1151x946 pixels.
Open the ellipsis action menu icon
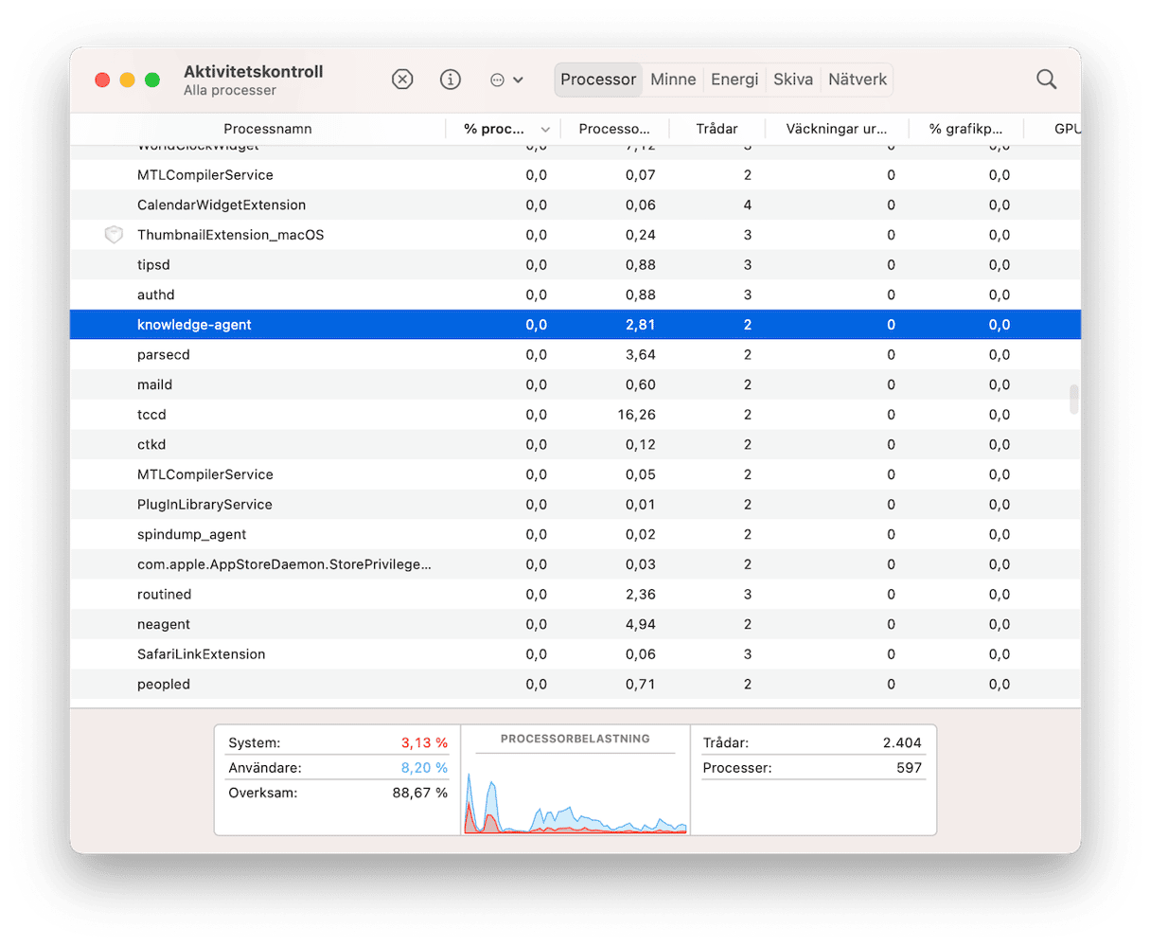coord(497,80)
